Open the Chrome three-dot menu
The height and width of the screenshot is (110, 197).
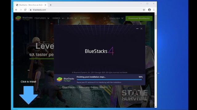tap(154, 10)
